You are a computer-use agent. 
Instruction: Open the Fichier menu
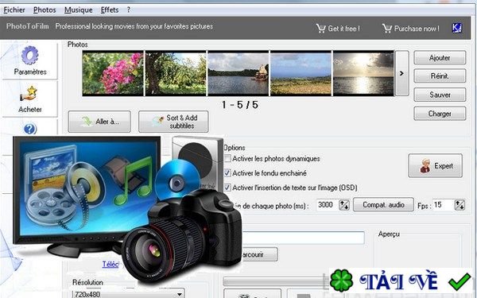point(14,10)
